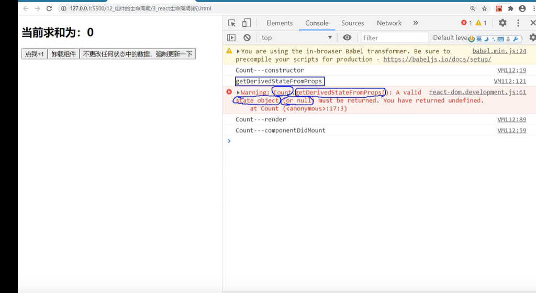
Task: Go back to the previous page
Action: pos(26,8)
